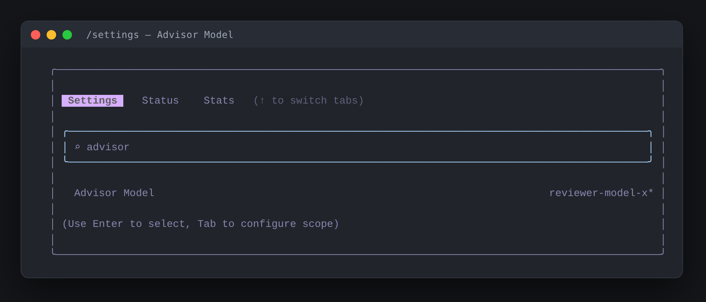This screenshot has width=706, height=302.
Task: Open the Stats tab
Action: (x=219, y=101)
